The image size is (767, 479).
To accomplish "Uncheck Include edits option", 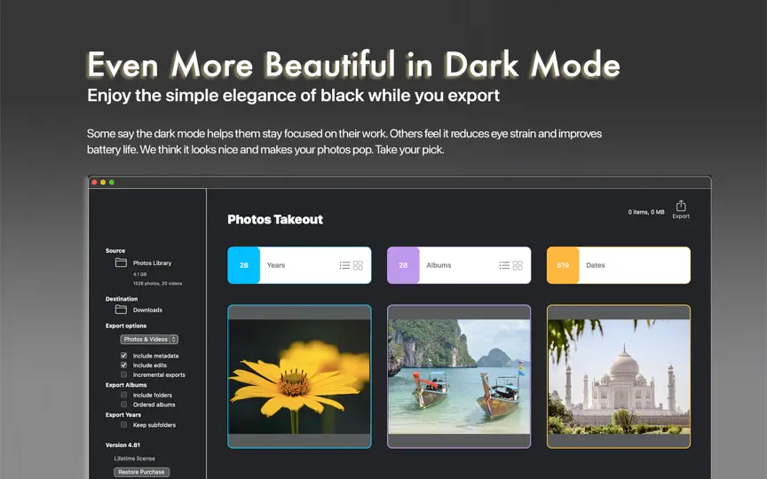I will tap(123, 365).
